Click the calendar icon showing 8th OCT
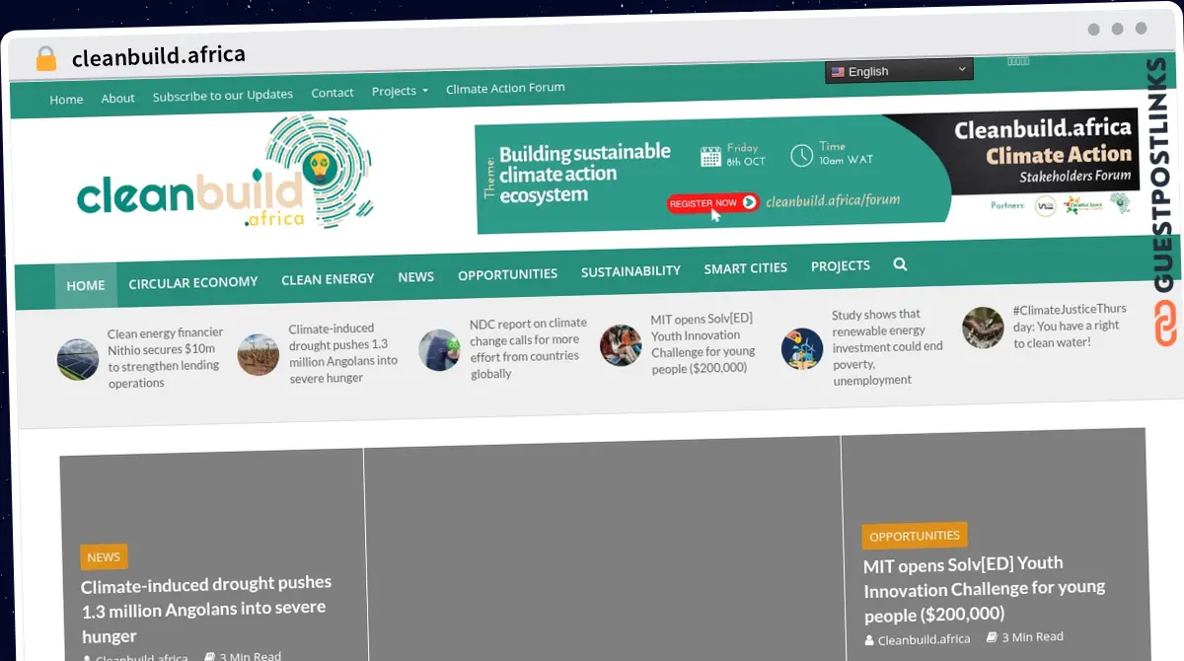Viewport: 1184px width, 661px height. coord(712,156)
